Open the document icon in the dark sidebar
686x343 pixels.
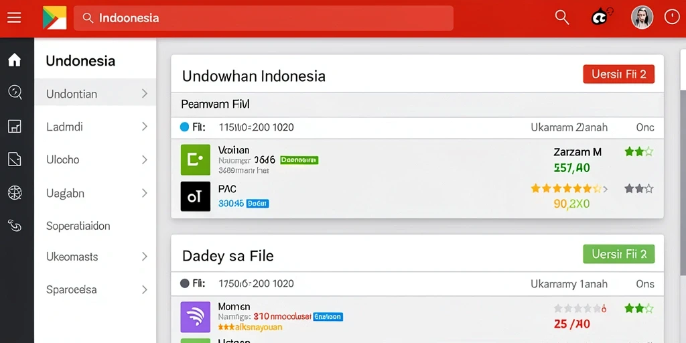(15, 159)
